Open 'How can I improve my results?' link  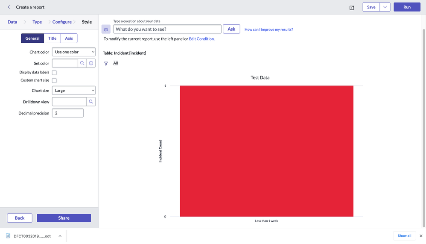click(268, 29)
